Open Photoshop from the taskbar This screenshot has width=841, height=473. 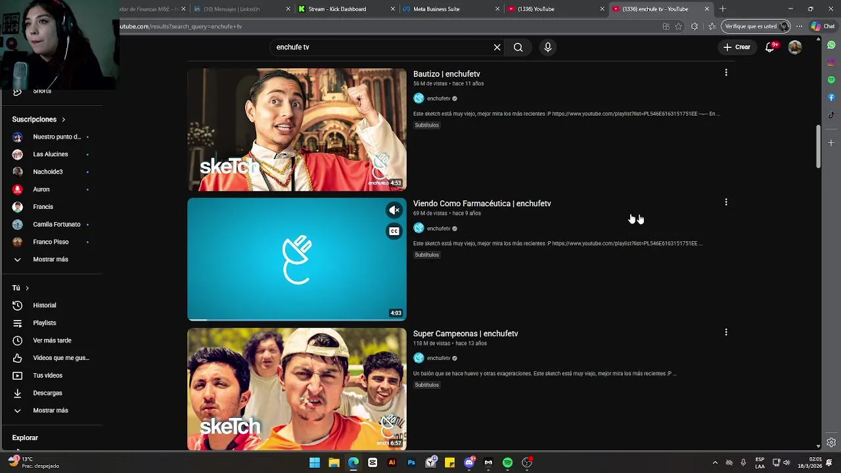click(411, 462)
